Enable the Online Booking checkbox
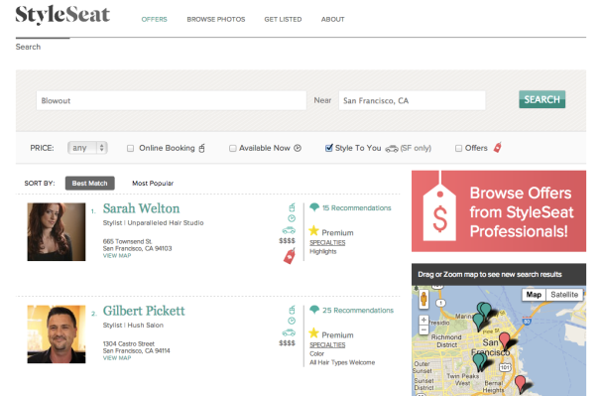 pos(131,148)
